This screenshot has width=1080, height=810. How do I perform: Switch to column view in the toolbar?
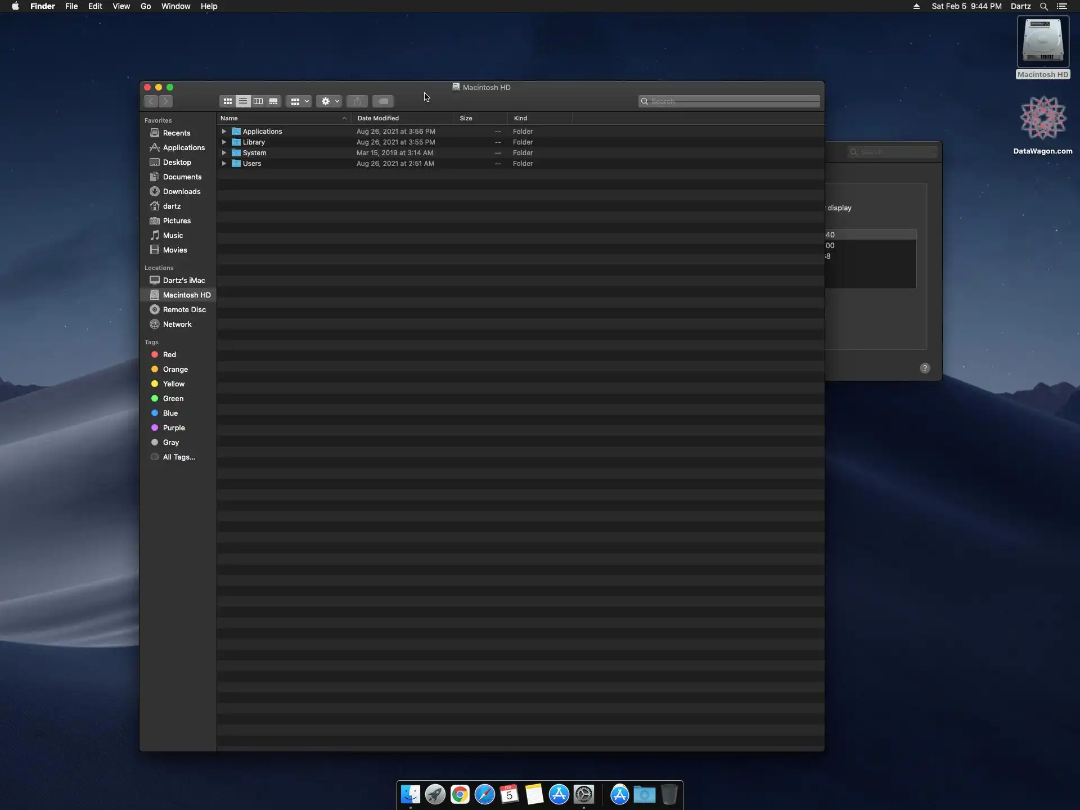click(x=258, y=101)
